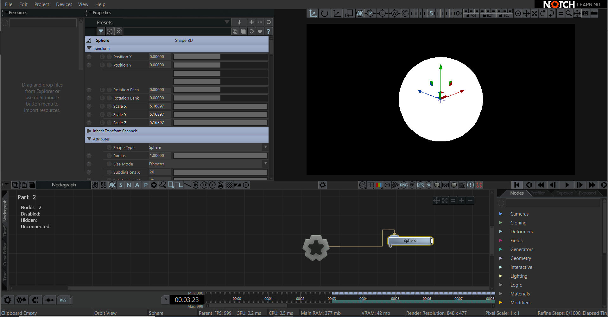Click the magnifier zoom icon in top toolbar
This screenshot has height=317, width=608.
pyautogui.click(x=569, y=13)
